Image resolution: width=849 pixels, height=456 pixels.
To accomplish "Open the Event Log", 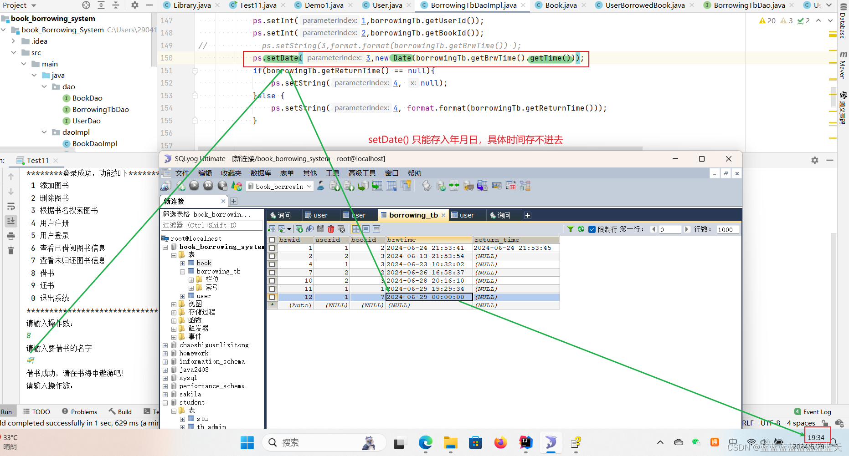I will click(813, 411).
